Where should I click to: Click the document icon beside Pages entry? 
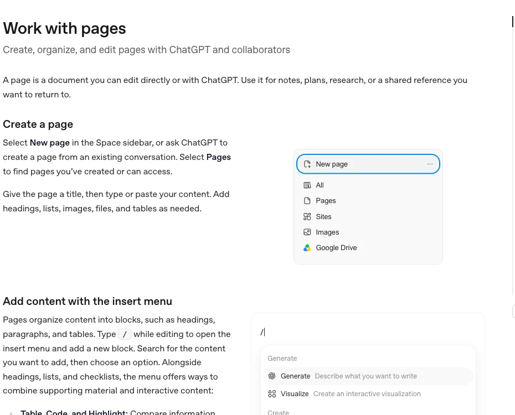(307, 201)
